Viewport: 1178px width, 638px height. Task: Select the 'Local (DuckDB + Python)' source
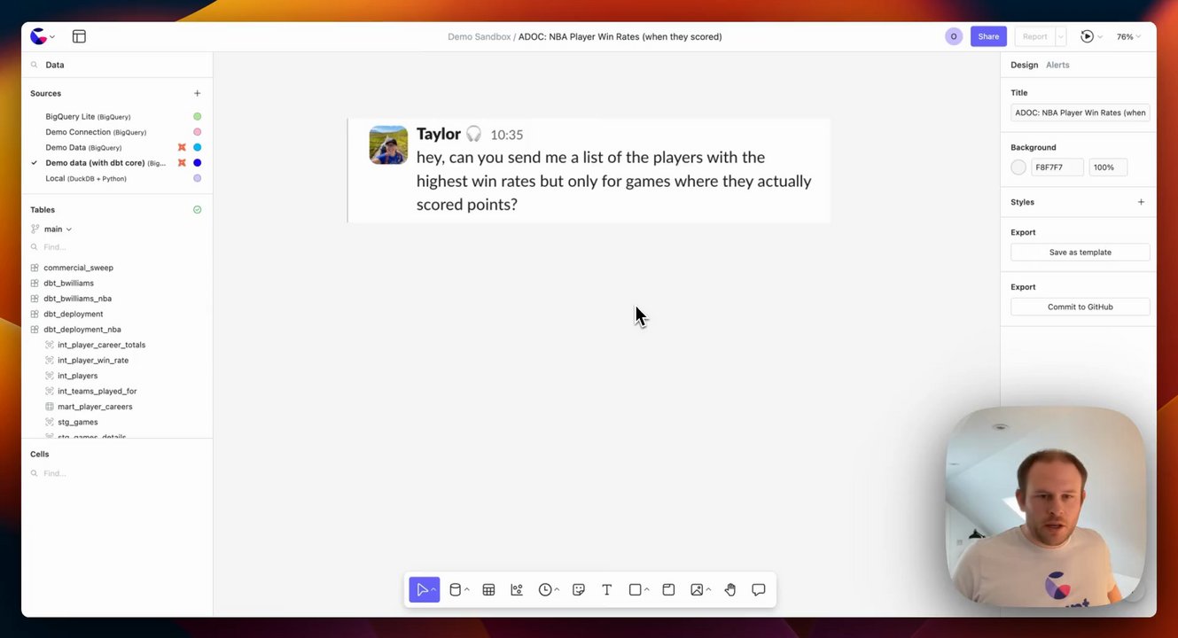pyautogui.click(x=86, y=178)
